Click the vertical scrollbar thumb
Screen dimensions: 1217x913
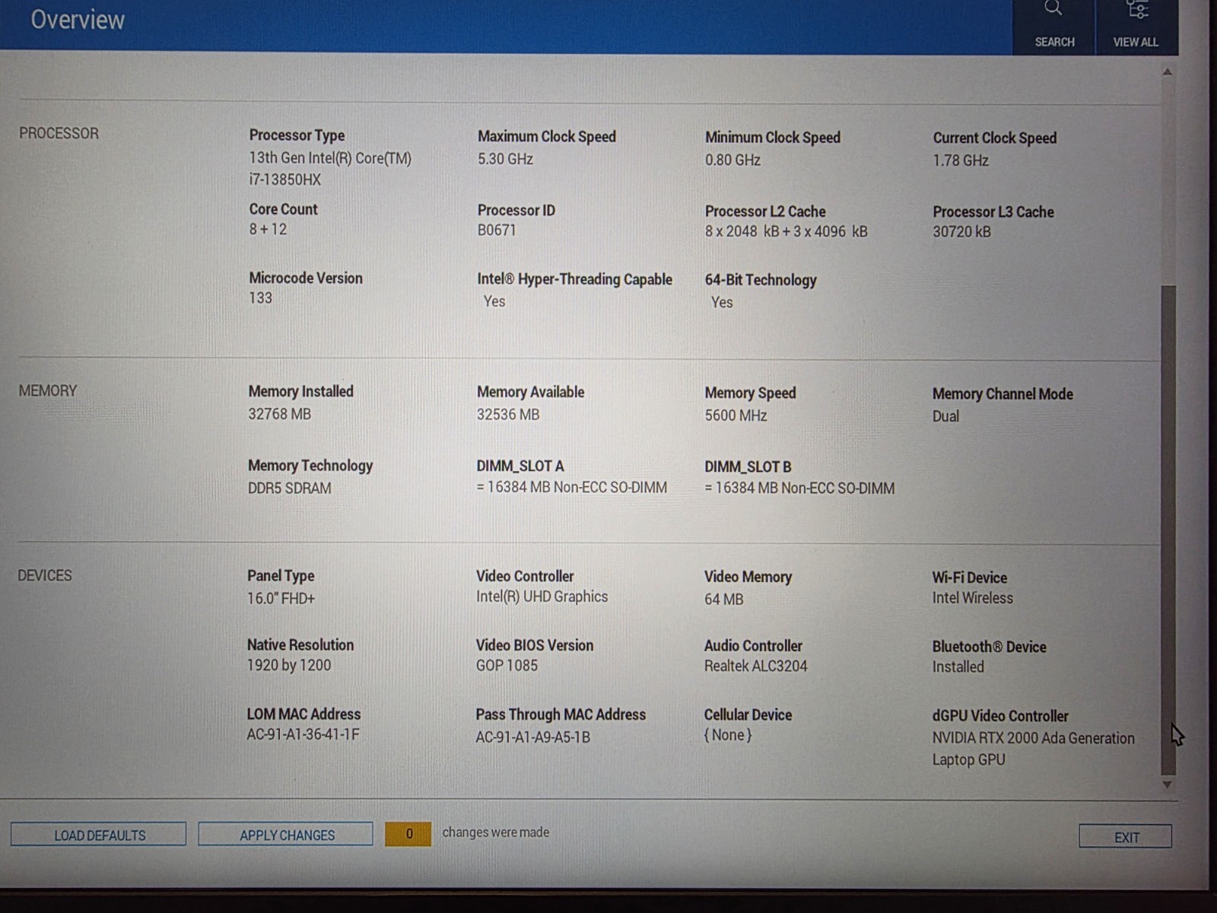pyautogui.click(x=1168, y=529)
